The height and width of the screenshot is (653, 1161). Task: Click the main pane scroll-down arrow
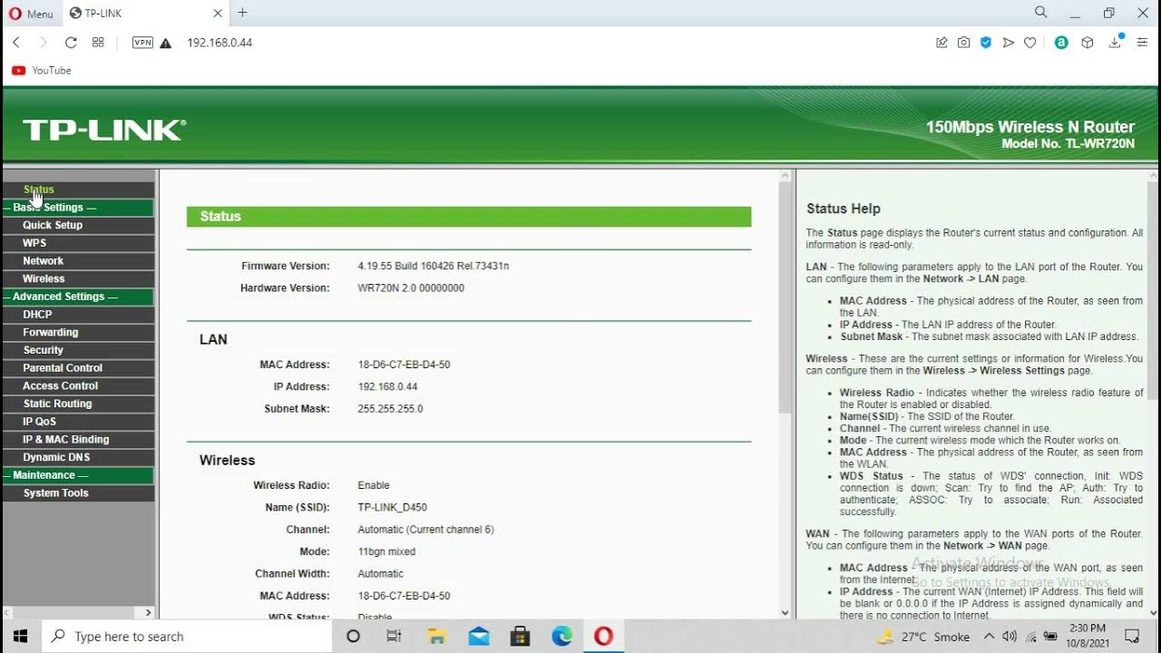[785, 613]
